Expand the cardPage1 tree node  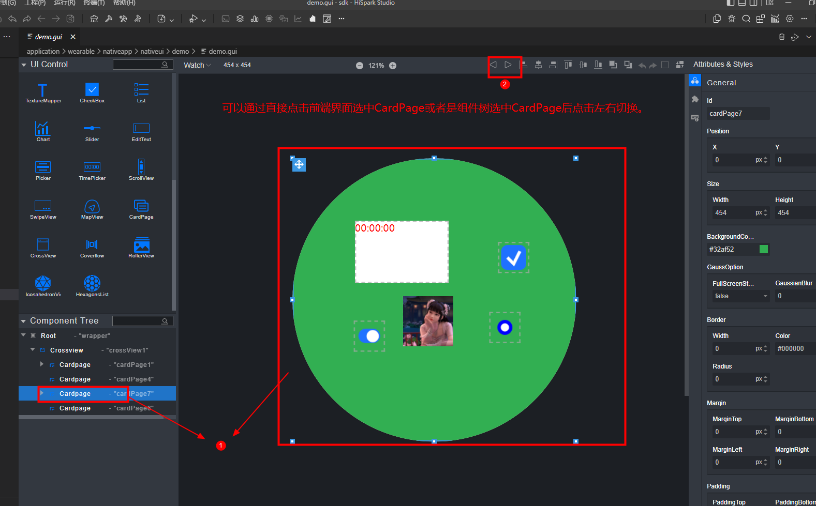click(42, 364)
